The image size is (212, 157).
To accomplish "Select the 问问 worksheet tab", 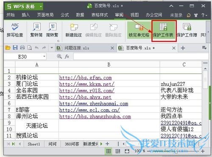I will [x=53, y=144].
